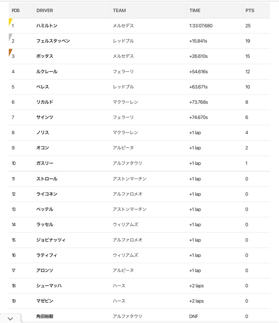
Task: Click the ウィリアムズ team for ラッセル
Action: coord(125,224)
